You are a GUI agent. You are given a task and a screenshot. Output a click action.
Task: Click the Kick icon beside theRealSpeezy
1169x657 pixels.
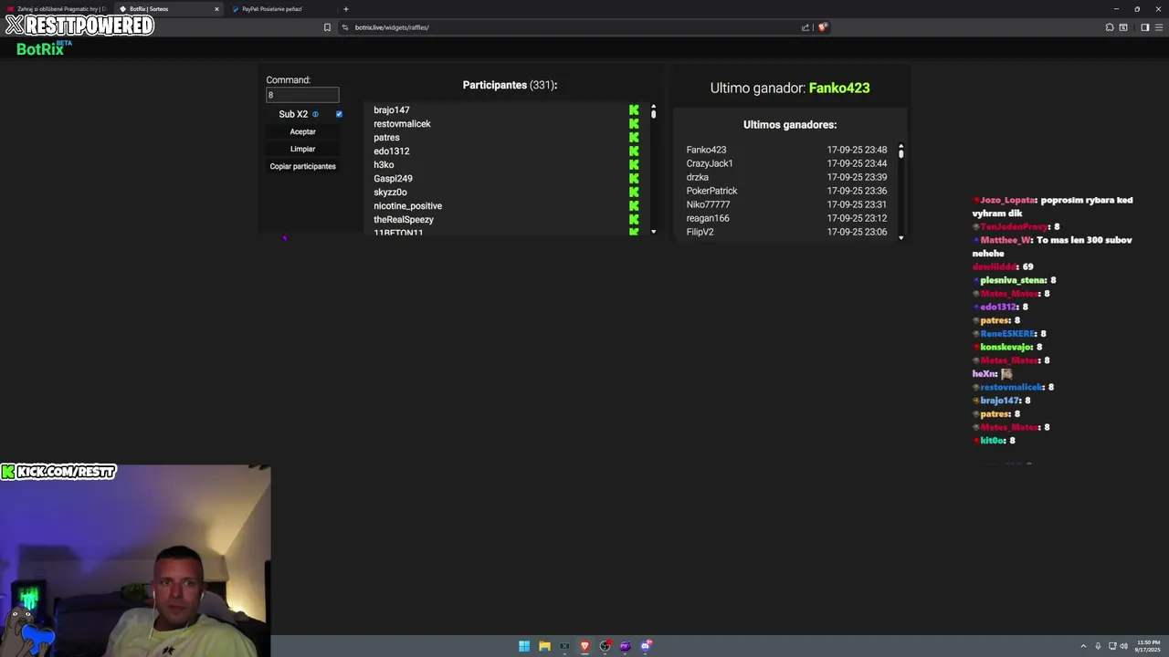point(634,220)
